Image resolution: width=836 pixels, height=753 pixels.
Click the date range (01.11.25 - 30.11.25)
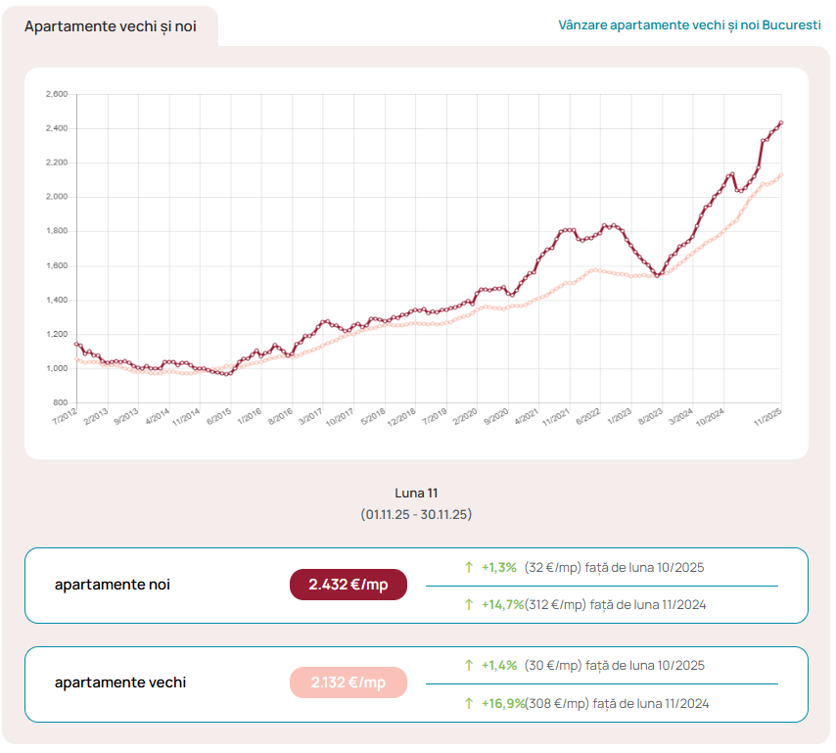416,514
